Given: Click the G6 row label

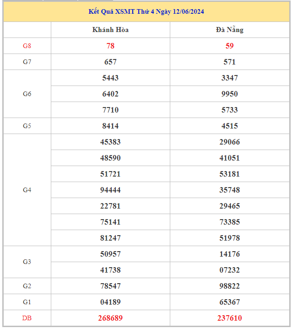Looking at the screenshot, I should [x=27, y=94].
